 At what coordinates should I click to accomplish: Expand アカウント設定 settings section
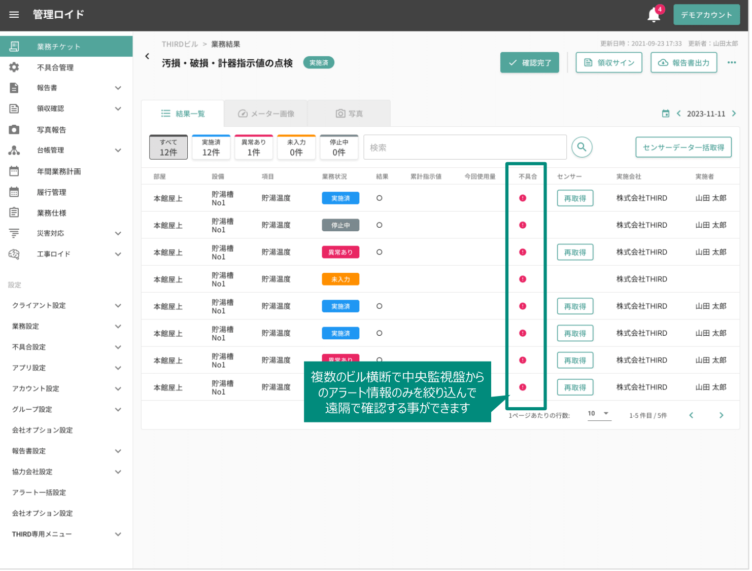118,388
